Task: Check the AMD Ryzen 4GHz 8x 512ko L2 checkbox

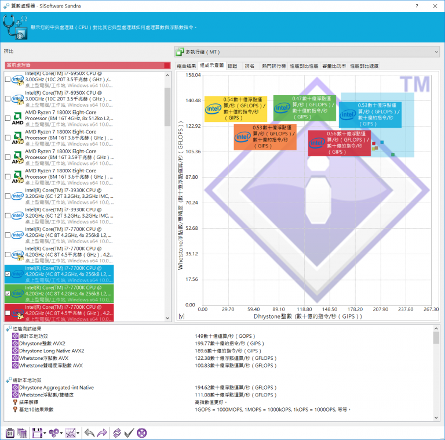Action: point(8,118)
